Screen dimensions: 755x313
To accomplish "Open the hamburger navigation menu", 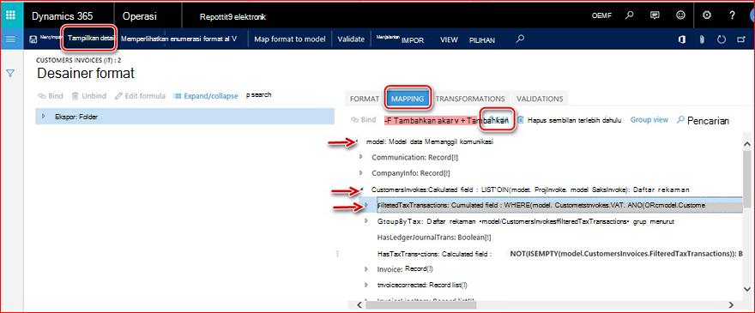I will [x=10, y=39].
